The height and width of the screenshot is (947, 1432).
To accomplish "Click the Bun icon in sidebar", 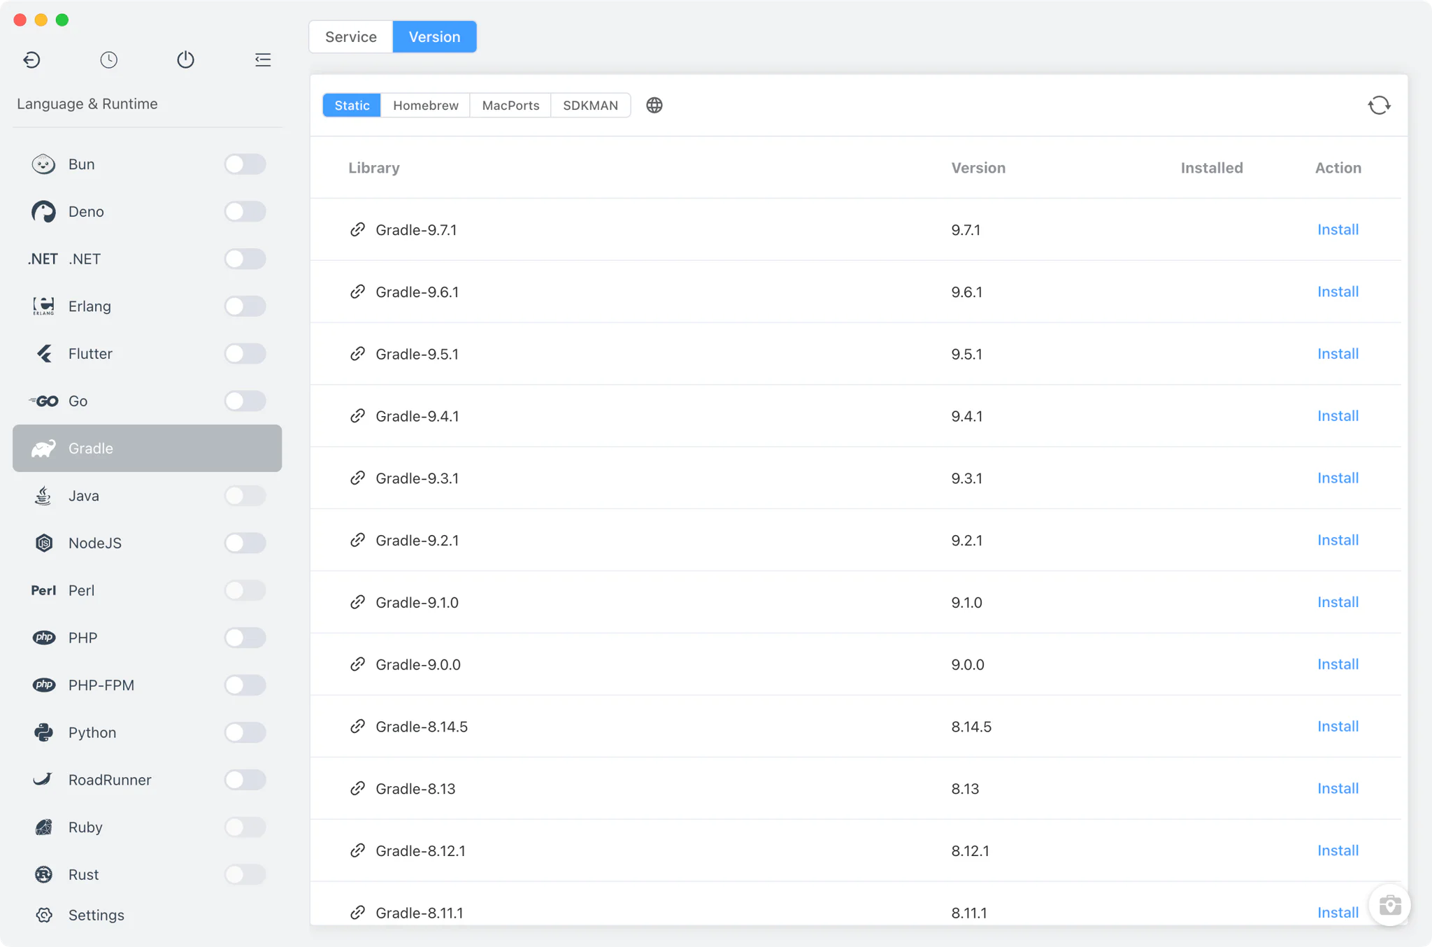I will click(x=43, y=164).
